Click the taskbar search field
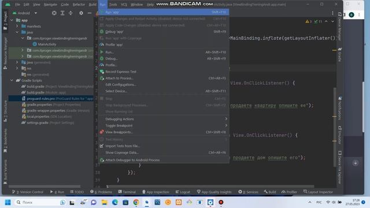This screenshot has height=208, width=370. [40, 202]
